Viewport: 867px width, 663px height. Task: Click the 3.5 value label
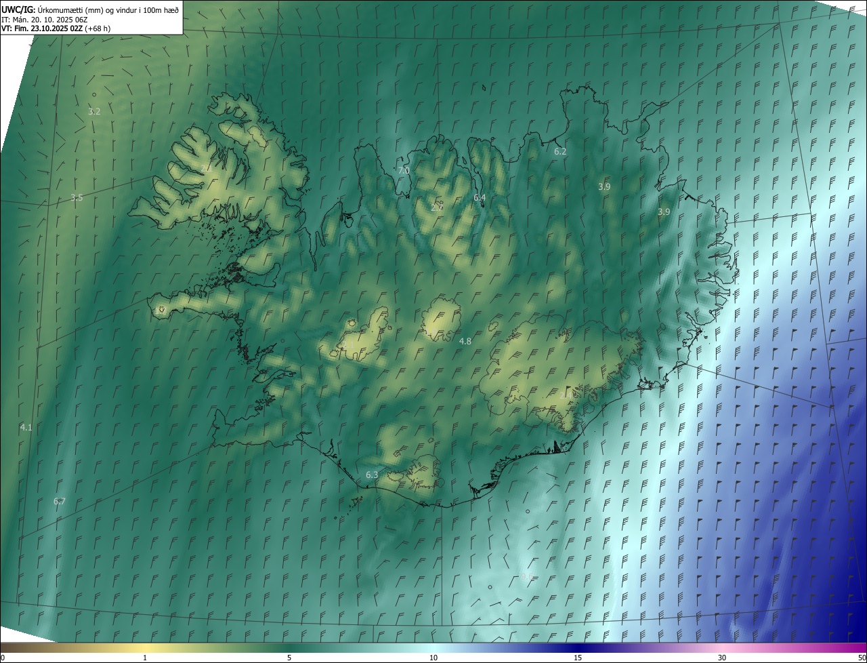77,197
